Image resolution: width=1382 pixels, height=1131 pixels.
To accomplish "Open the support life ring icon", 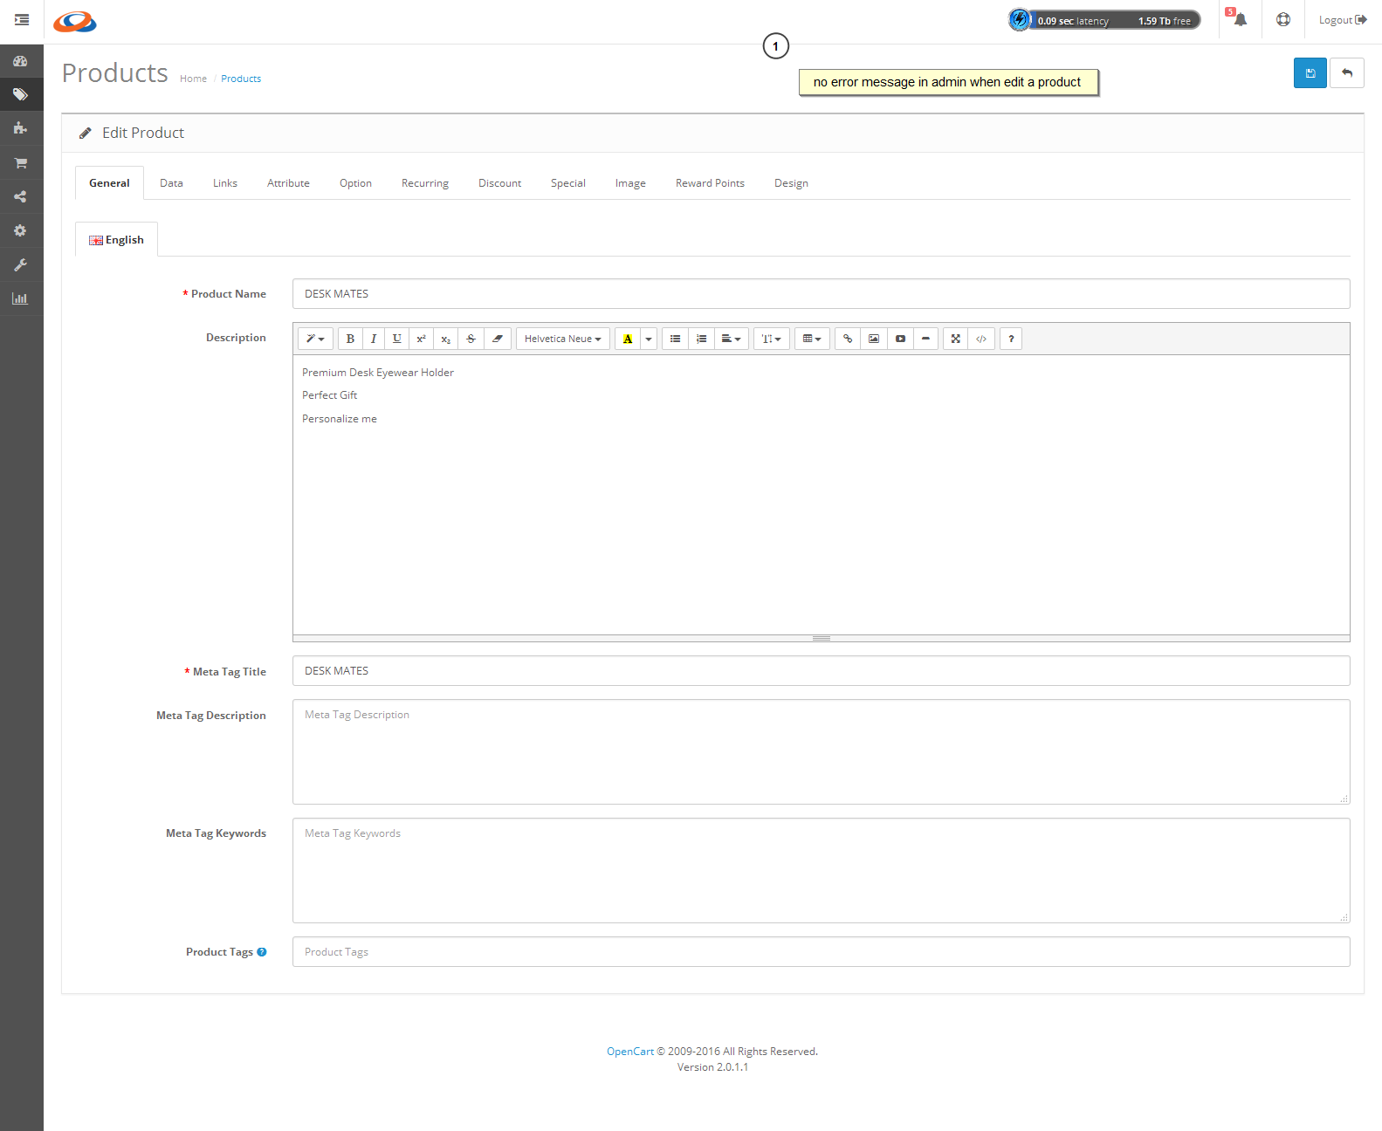I will tap(1283, 19).
